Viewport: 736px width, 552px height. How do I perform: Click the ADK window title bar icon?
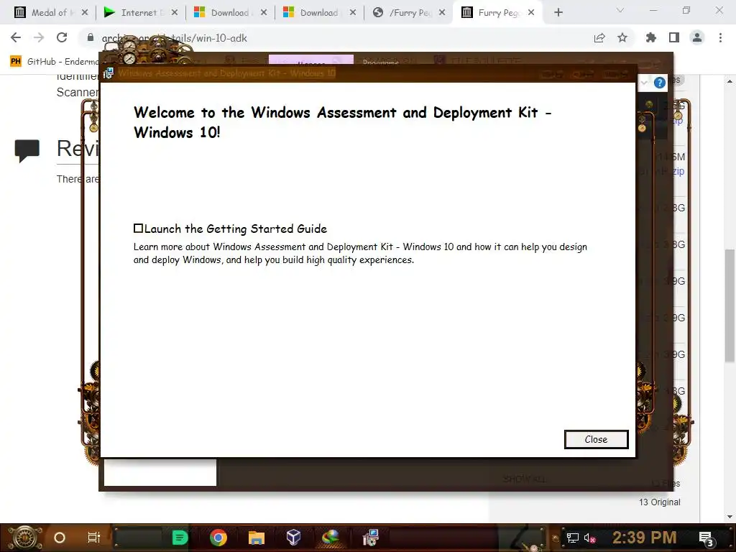(109, 73)
